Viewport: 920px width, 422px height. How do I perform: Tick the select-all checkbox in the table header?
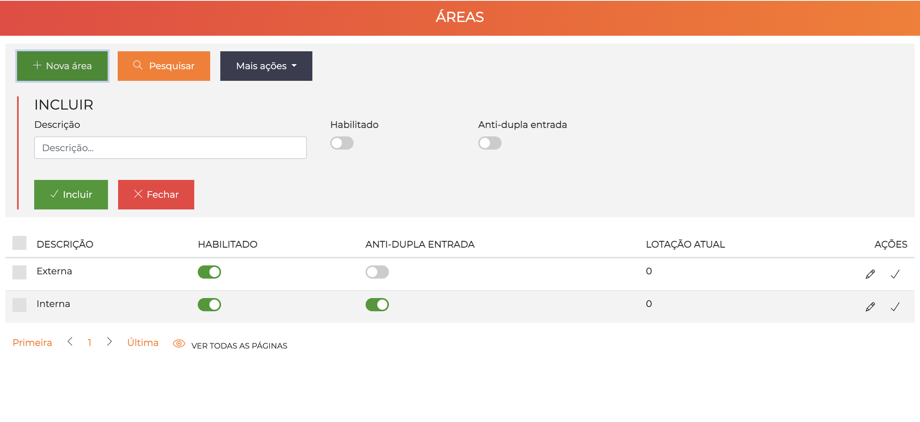point(19,243)
